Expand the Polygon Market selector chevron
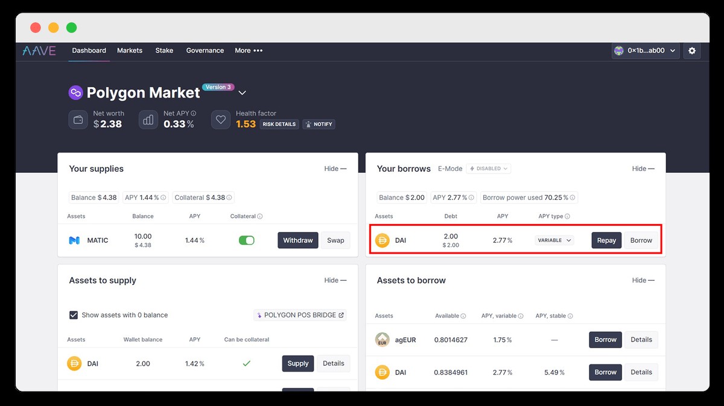Image resolution: width=724 pixels, height=406 pixels. point(243,93)
